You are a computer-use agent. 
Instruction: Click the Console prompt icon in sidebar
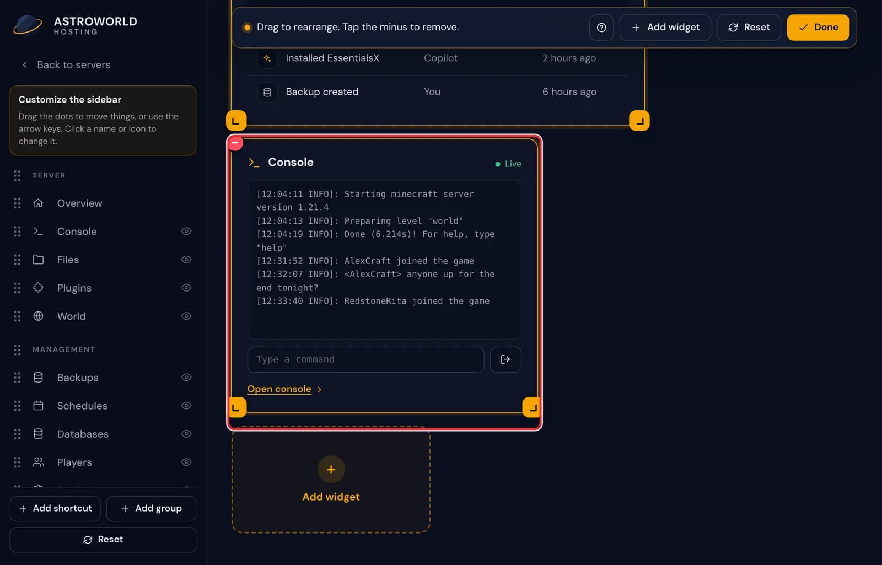pos(38,232)
